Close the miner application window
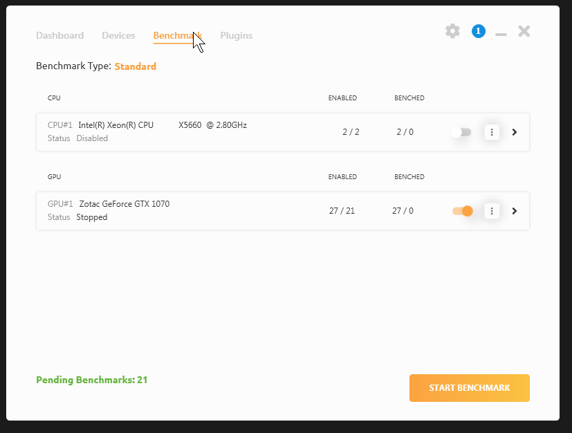572x433 pixels. pyautogui.click(x=524, y=31)
